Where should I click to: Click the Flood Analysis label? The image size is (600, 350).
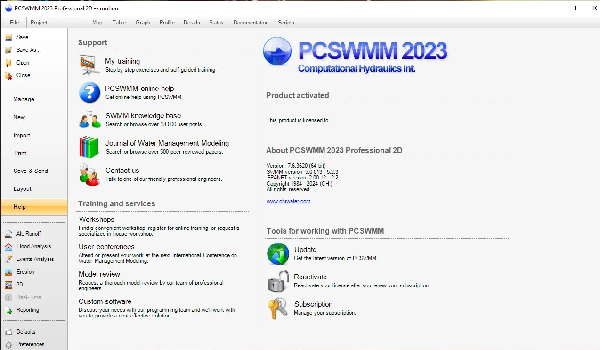(34, 246)
